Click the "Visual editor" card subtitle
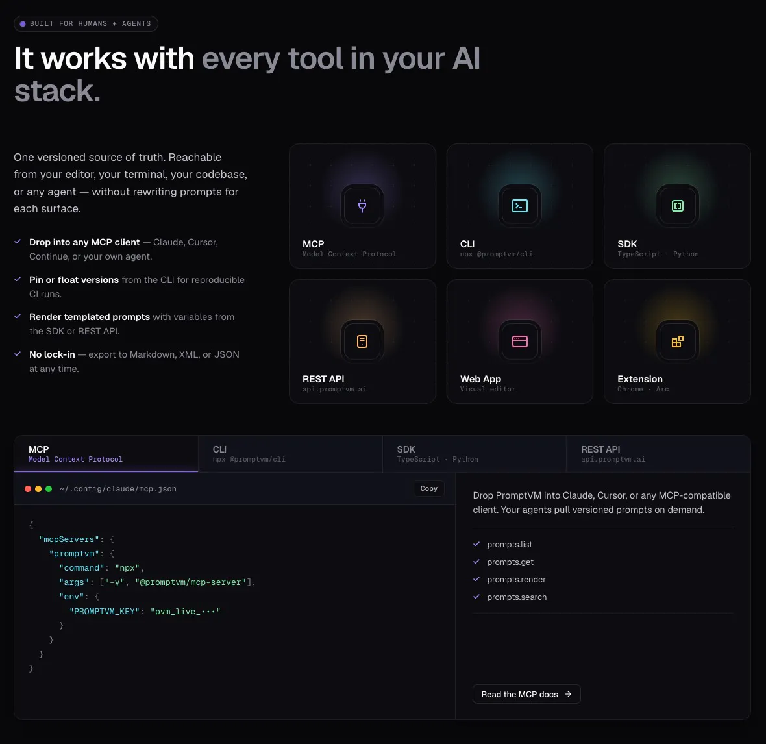766x744 pixels. (x=488, y=390)
